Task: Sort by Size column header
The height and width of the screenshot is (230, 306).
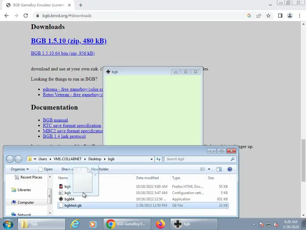Action: [211, 178]
